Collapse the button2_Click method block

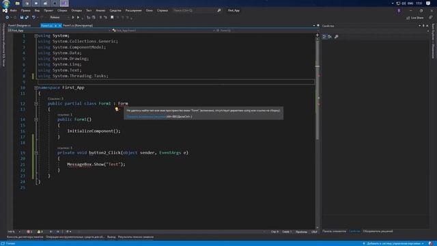(36, 152)
